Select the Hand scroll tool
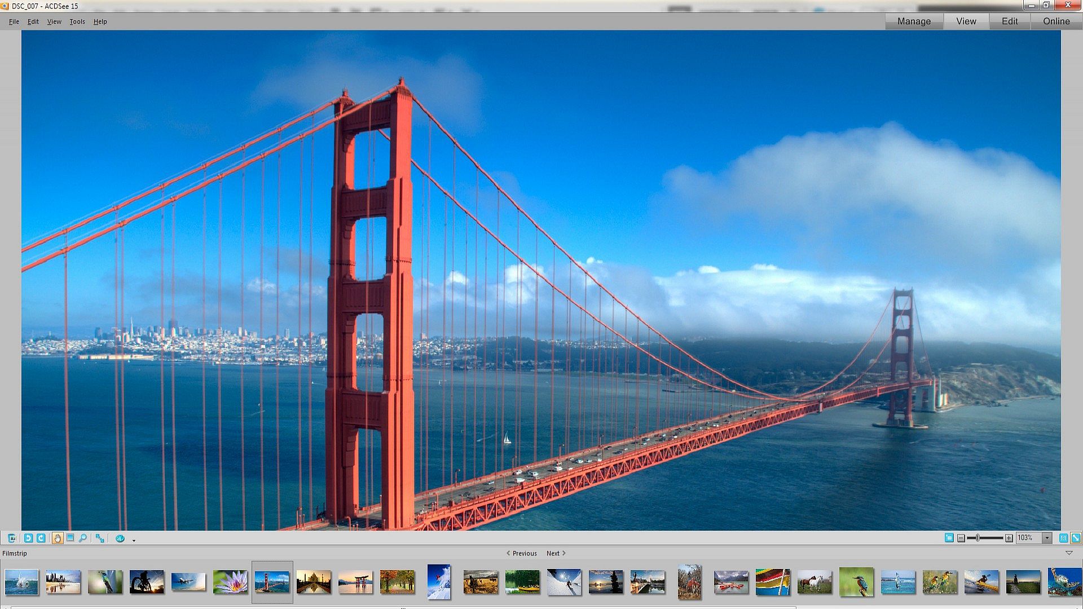This screenshot has height=609, width=1083. (57, 538)
